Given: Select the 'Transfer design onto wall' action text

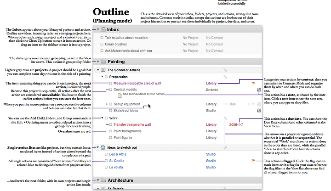Looking at the screenshot, I should 132,124.
